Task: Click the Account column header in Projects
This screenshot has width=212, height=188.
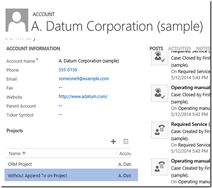Action: [125, 154]
